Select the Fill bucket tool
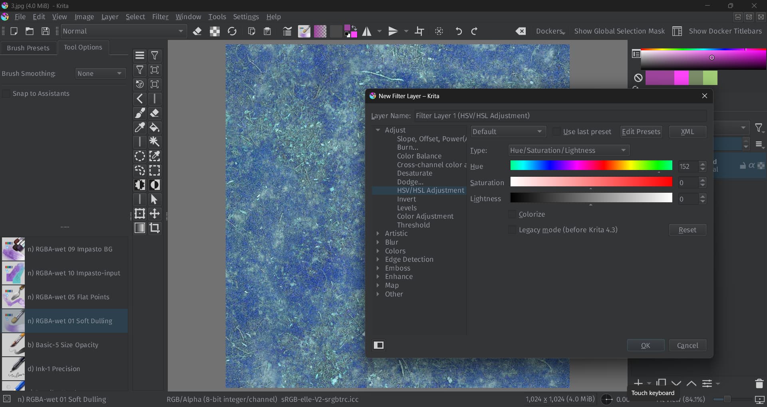The height and width of the screenshot is (407, 767). pos(155,128)
